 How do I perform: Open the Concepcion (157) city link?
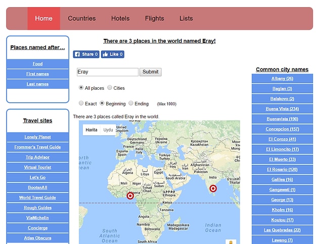tap(282, 129)
